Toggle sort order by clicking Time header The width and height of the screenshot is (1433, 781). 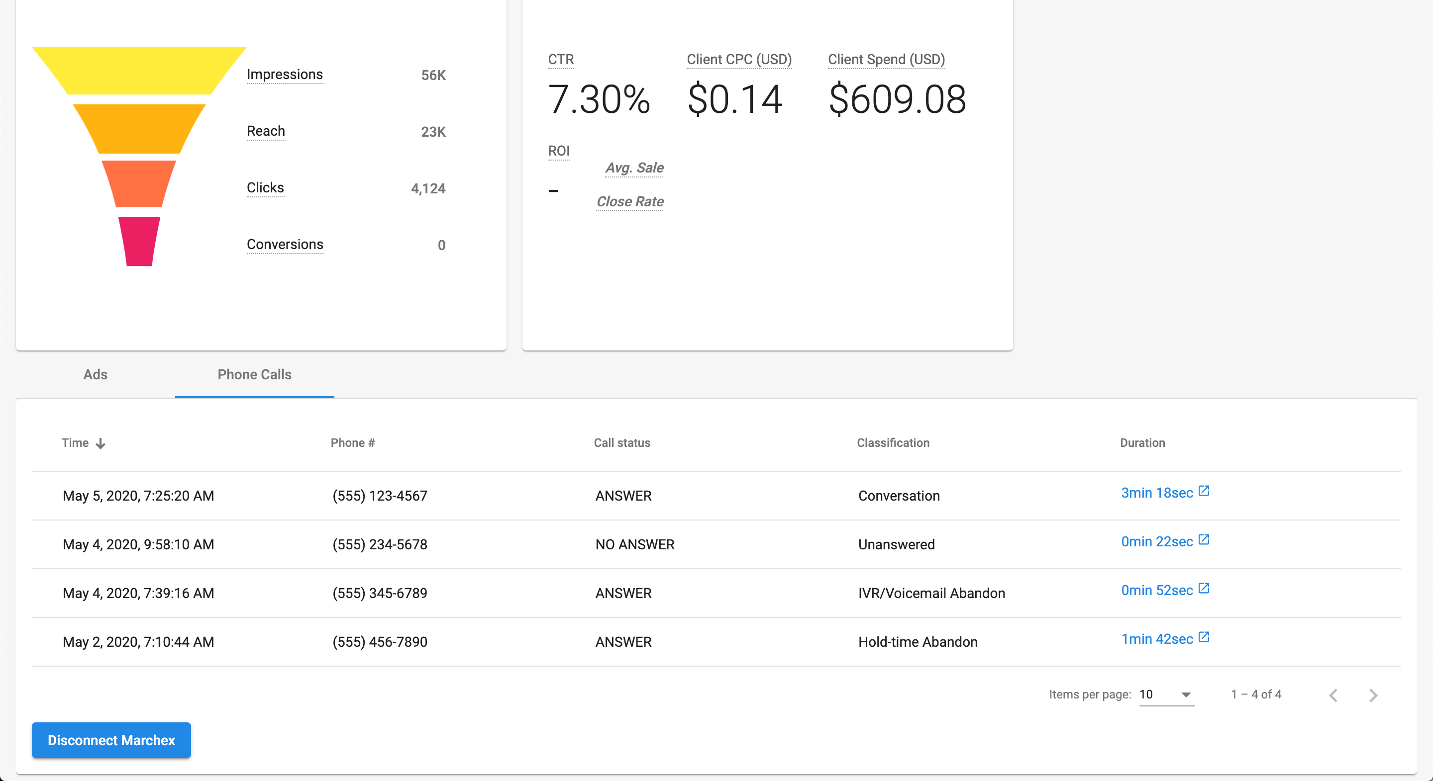(x=76, y=442)
